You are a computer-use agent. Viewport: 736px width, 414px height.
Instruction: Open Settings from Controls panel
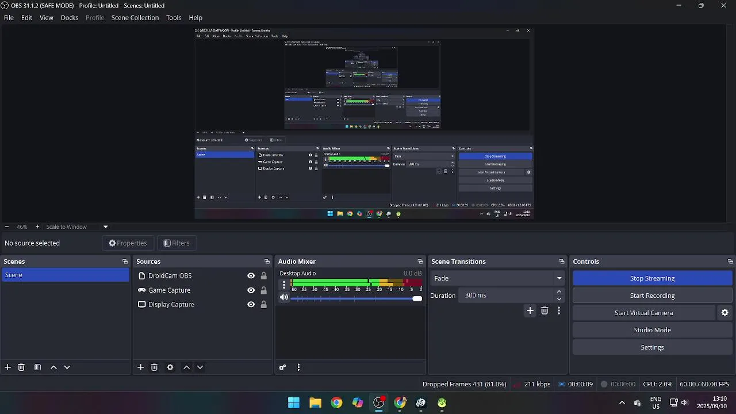tap(652, 347)
